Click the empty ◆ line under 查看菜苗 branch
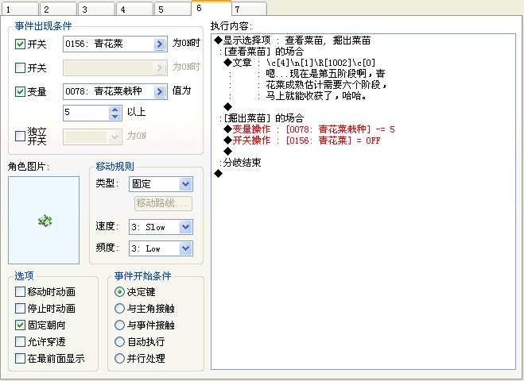This screenshot has width=524, height=381. [228, 107]
